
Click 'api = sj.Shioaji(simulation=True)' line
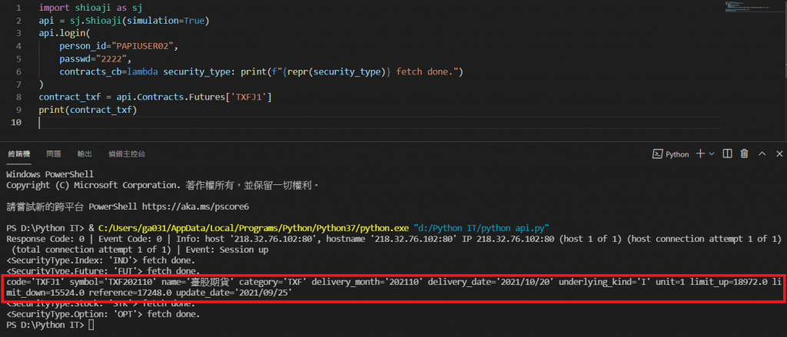124,21
